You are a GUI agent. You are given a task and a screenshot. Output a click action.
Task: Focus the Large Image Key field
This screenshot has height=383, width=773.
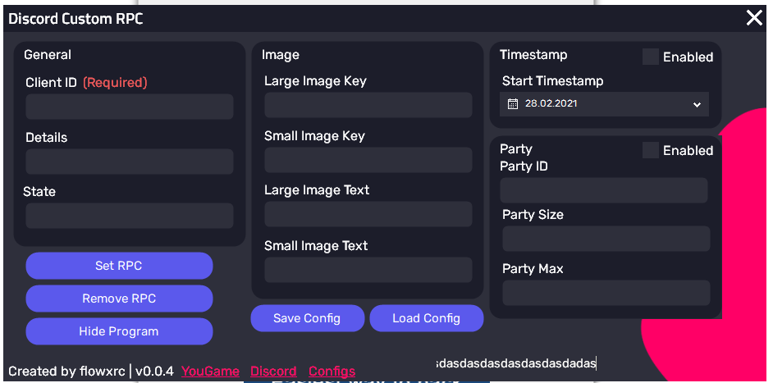[x=368, y=105]
